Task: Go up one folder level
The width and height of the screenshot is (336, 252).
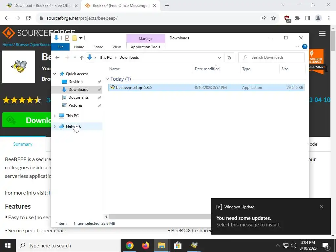Action: click(x=82, y=57)
